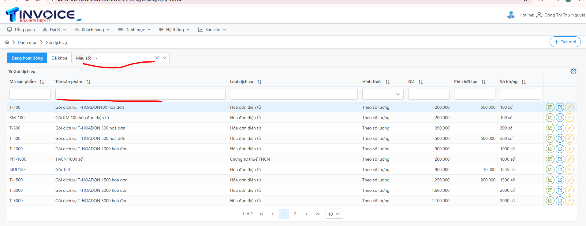The image size is (586, 226).
Task: Click blue export icon in T-1500 row
Action: click(x=560, y=180)
